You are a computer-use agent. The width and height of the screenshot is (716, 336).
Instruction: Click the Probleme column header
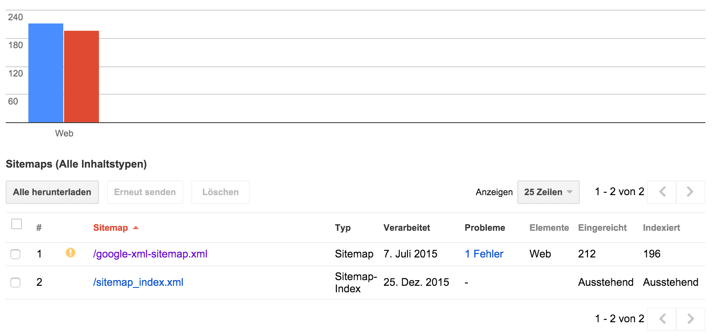(x=485, y=228)
